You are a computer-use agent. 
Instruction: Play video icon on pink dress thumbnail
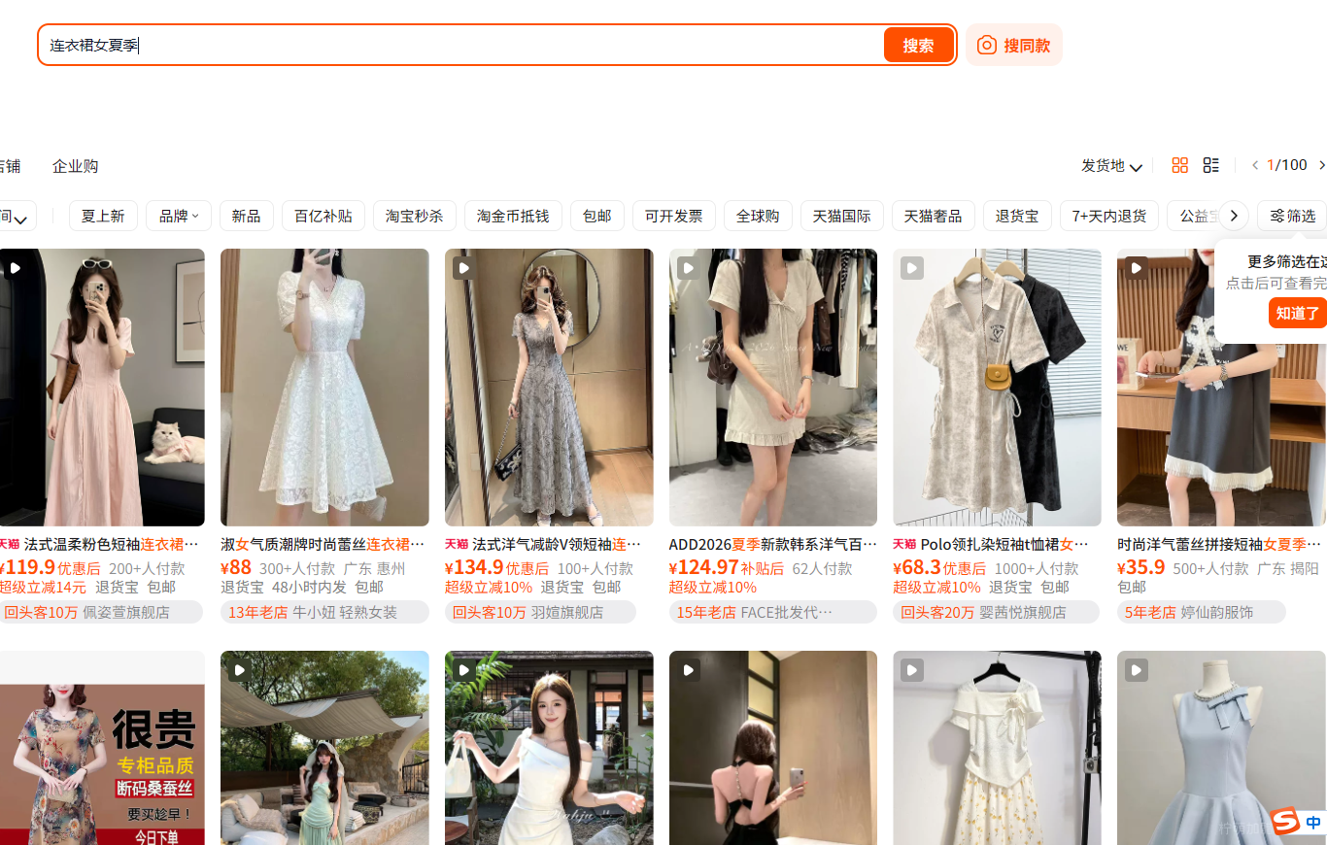point(15,267)
